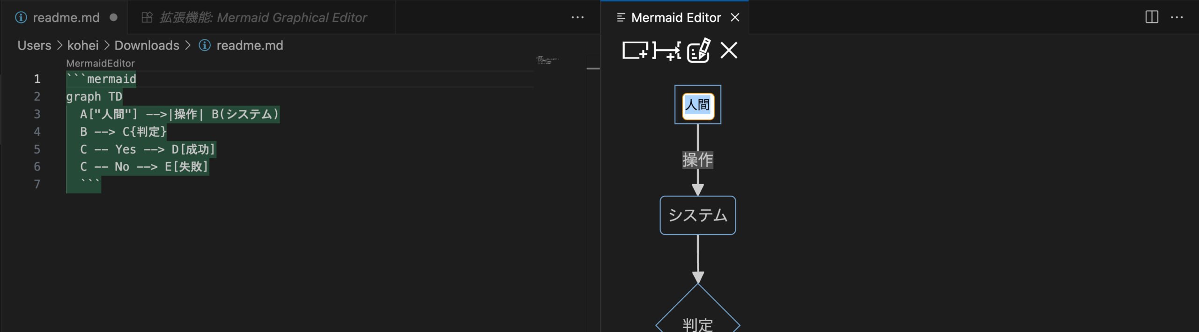
Task: Click the breadcrumb chevron after Users
Action: tap(59, 45)
